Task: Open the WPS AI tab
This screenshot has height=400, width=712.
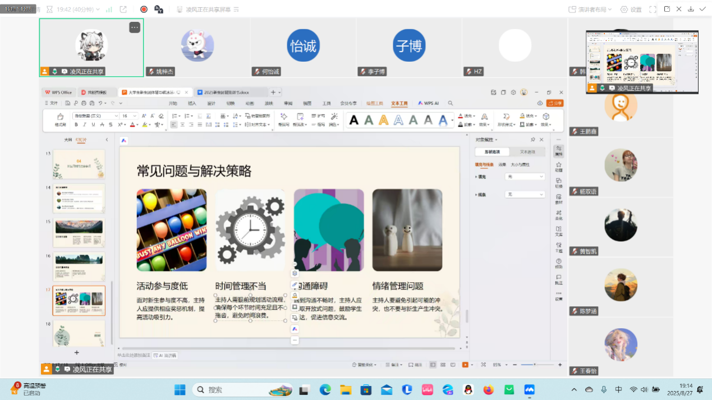Action: point(428,103)
